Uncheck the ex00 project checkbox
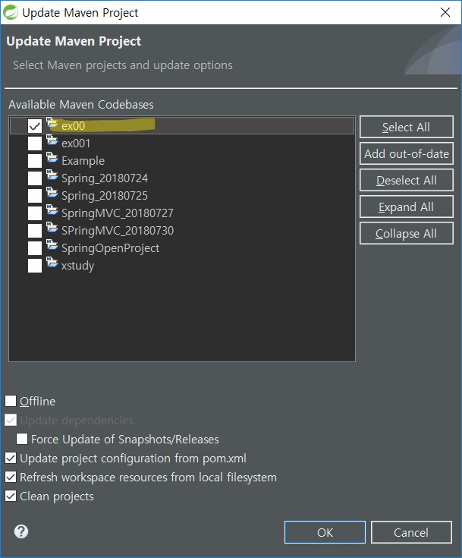 35,126
